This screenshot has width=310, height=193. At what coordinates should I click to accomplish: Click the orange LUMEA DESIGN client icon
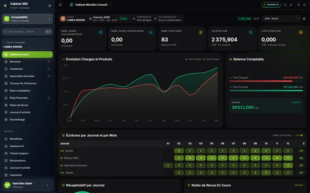pos(63,19)
